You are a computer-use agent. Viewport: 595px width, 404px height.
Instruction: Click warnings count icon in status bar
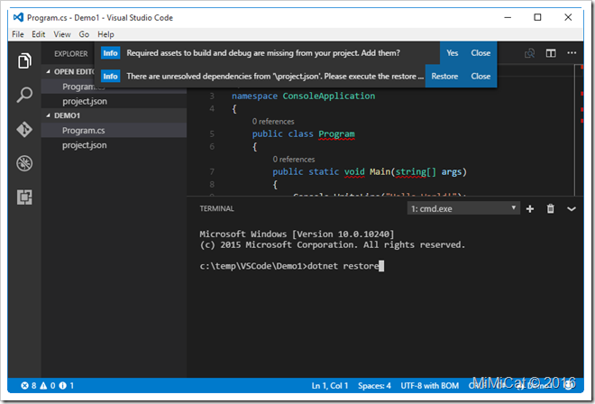click(x=48, y=386)
